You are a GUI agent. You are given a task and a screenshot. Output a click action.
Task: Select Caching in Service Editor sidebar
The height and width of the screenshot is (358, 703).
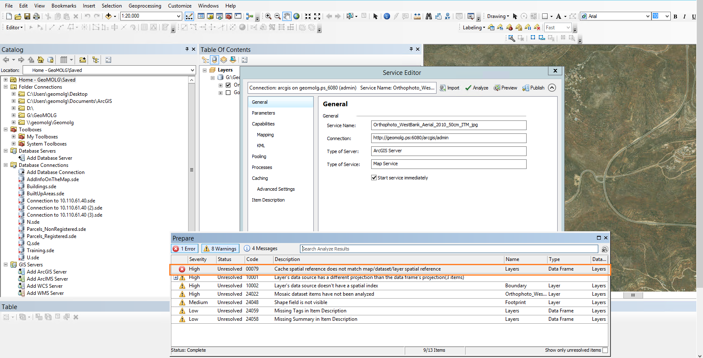[x=260, y=178]
